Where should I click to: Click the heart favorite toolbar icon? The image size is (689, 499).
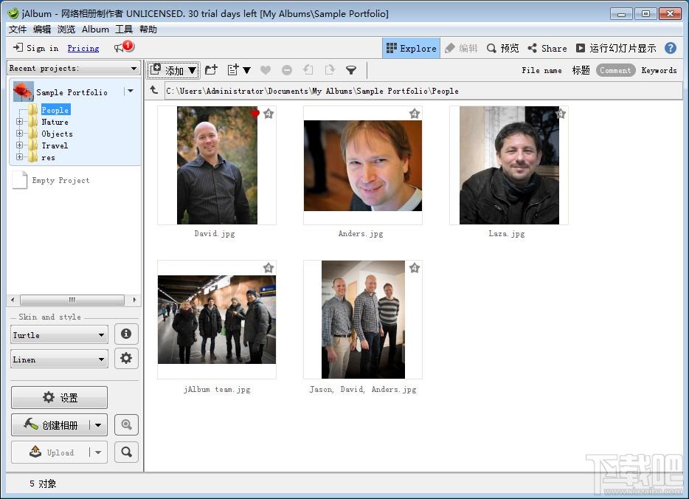point(266,70)
